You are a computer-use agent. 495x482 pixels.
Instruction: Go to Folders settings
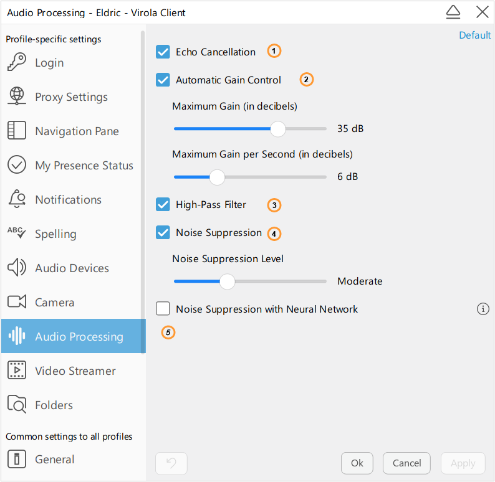73,405
